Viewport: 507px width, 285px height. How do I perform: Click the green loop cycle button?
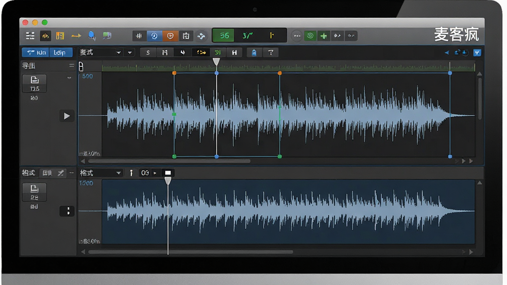310,36
